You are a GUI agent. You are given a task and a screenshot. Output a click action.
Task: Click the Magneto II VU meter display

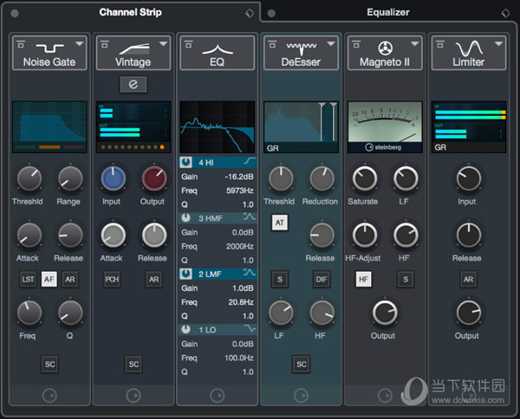tap(385, 127)
